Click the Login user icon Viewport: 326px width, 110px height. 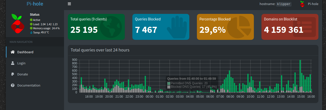tap(13, 63)
